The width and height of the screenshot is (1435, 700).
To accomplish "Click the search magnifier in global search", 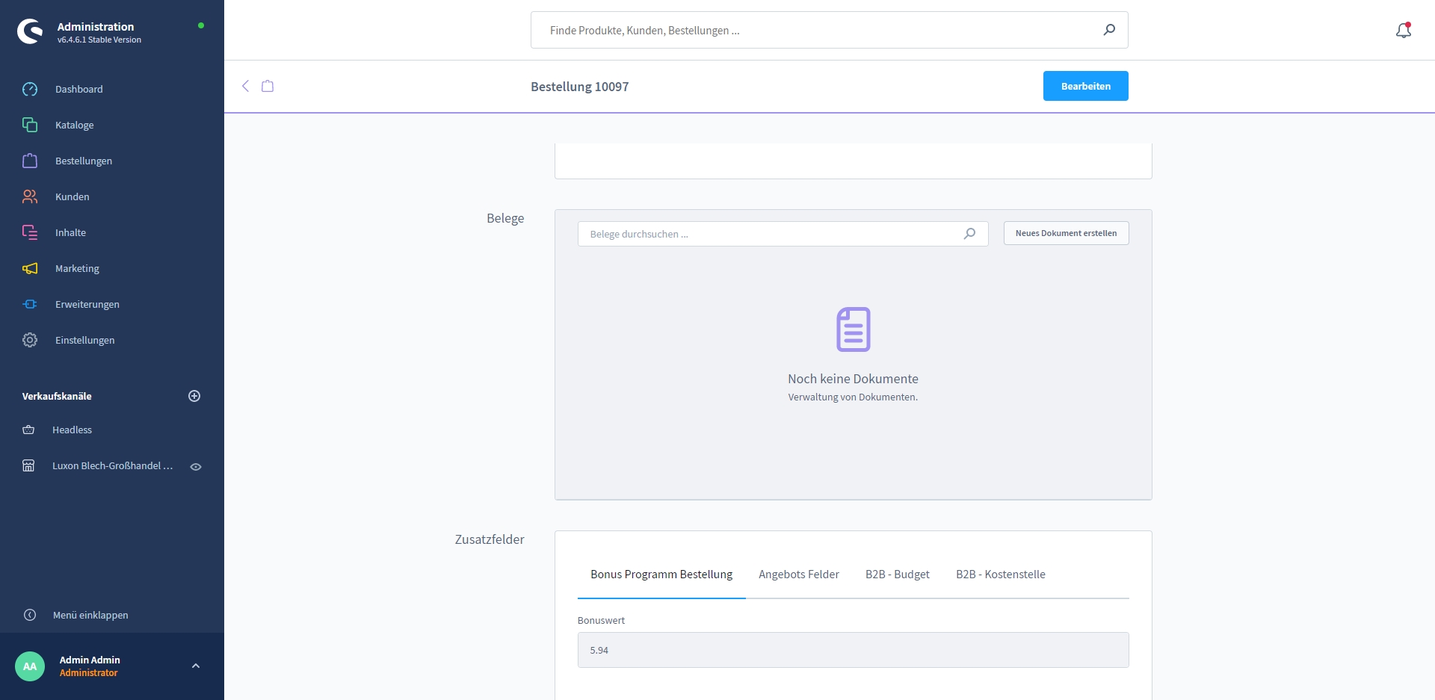I will 1109,30.
